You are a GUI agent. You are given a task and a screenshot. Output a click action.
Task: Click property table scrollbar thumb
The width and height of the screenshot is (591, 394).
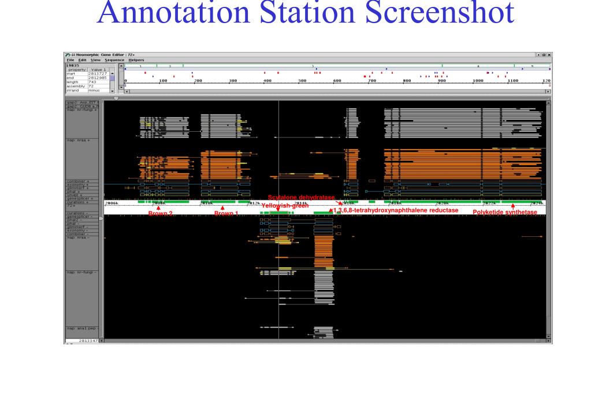[x=112, y=79]
